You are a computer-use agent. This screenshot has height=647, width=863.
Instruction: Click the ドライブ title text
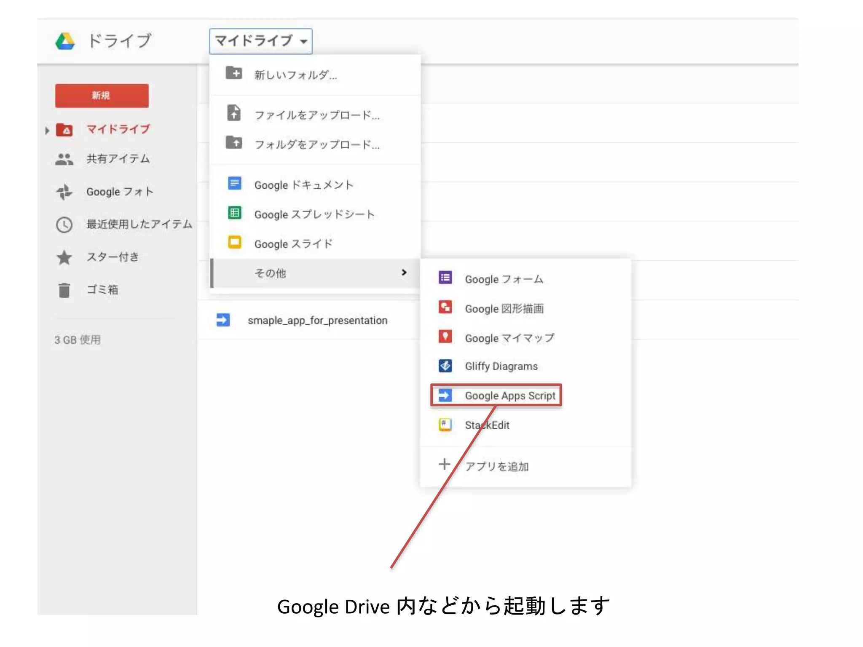coord(119,41)
